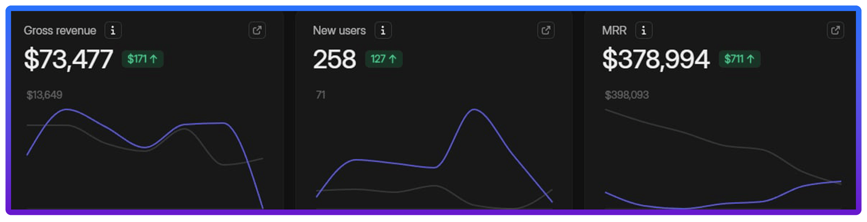This screenshot has height=222, width=867.
Task: Click the green $171 increase badge
Action: tap(142, 59)
